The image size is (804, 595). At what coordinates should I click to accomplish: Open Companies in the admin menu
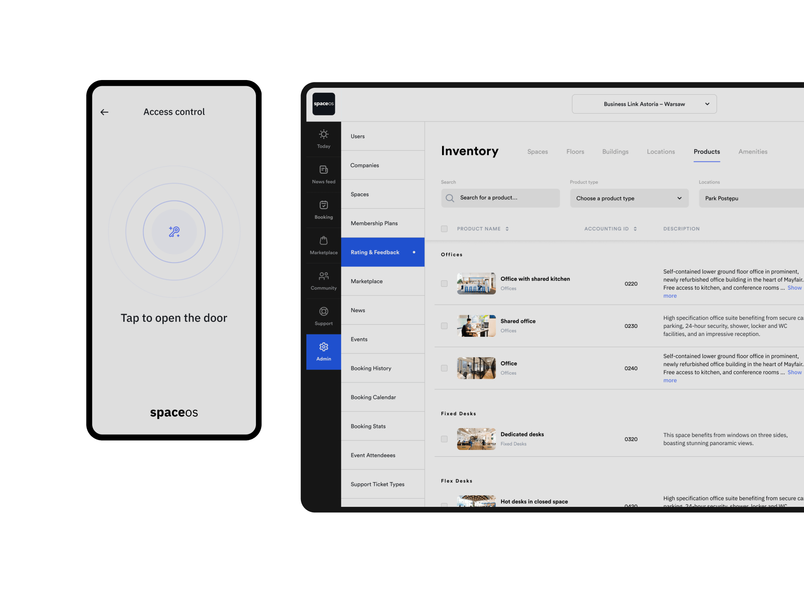click(x=383, y=165)
